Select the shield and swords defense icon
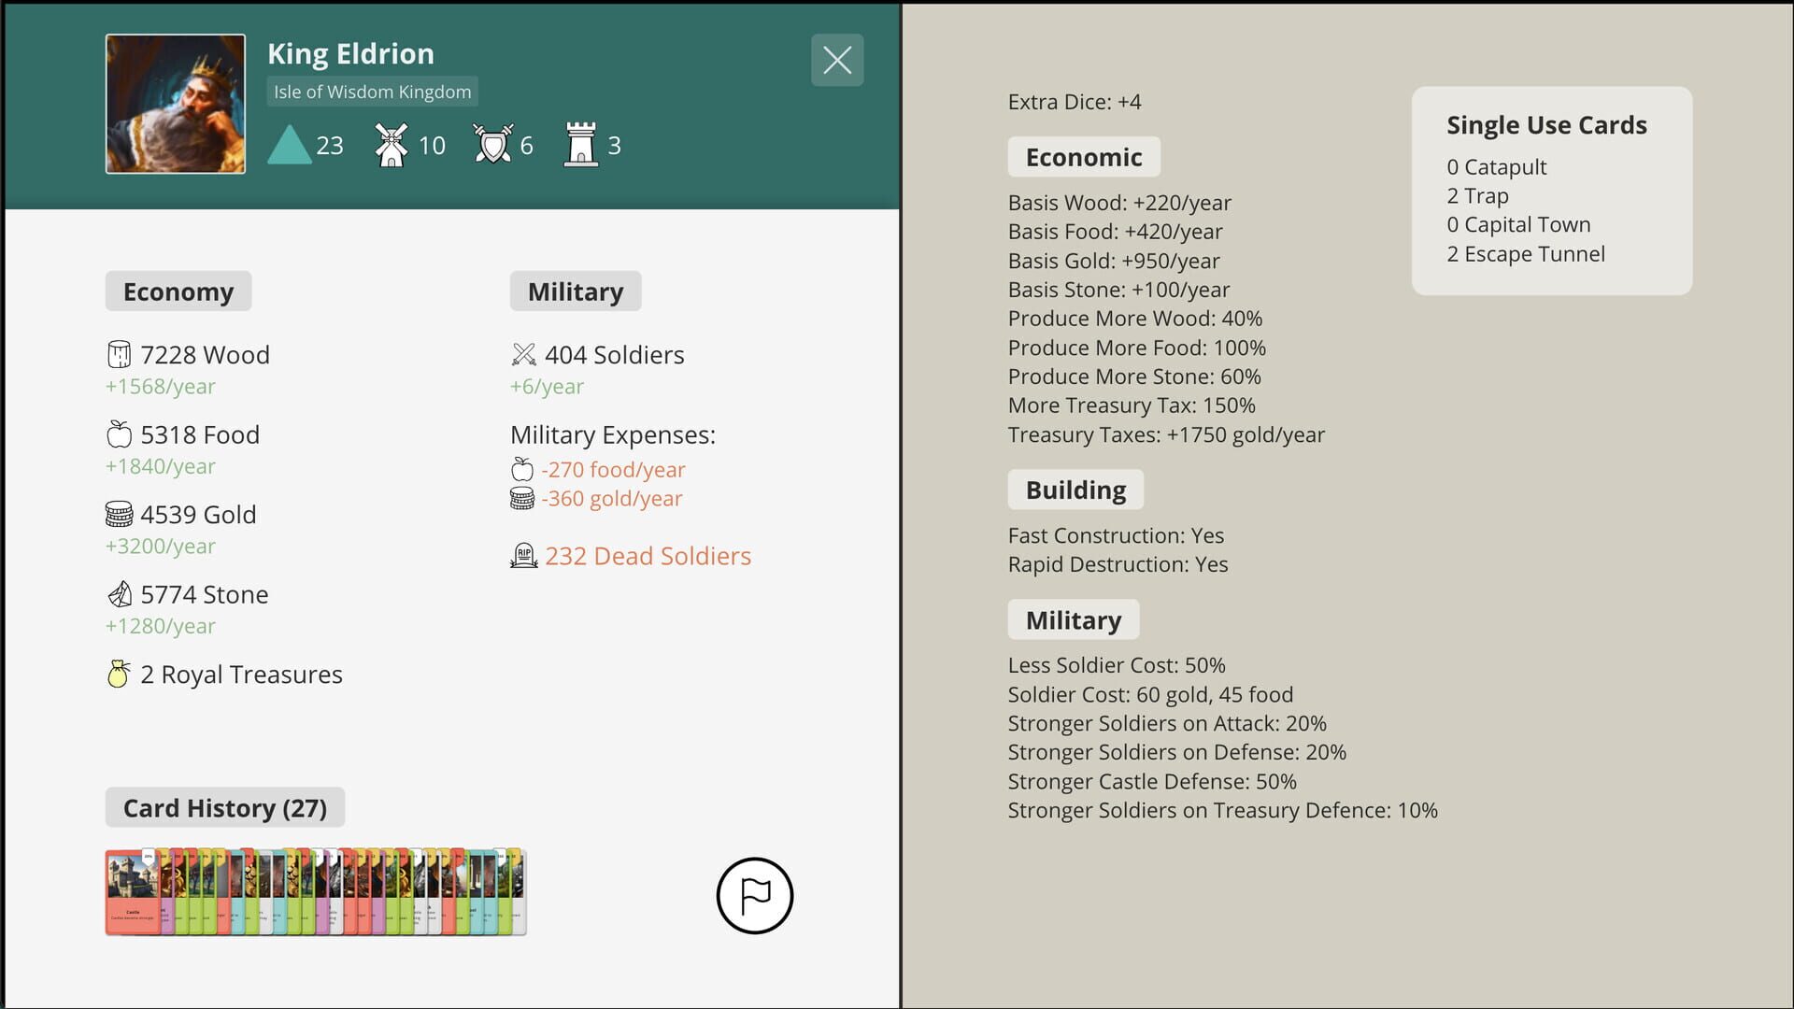 [494, 143]
